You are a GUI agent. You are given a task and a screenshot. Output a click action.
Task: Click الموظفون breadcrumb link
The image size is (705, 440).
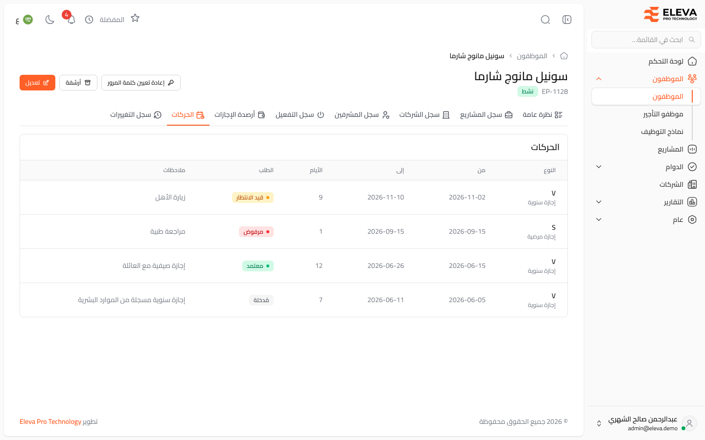(532, 56)
